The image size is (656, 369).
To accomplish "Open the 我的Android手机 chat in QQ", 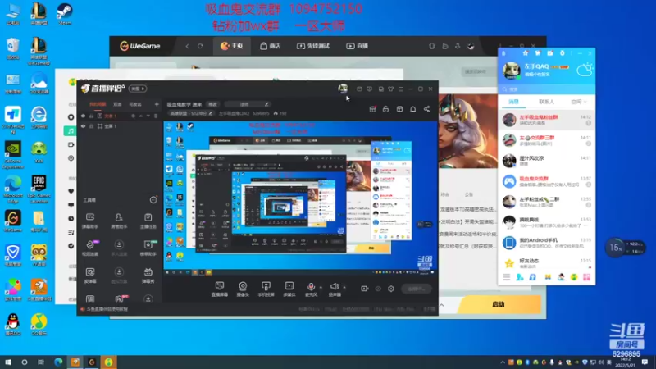I will click(x=546, y=243).
